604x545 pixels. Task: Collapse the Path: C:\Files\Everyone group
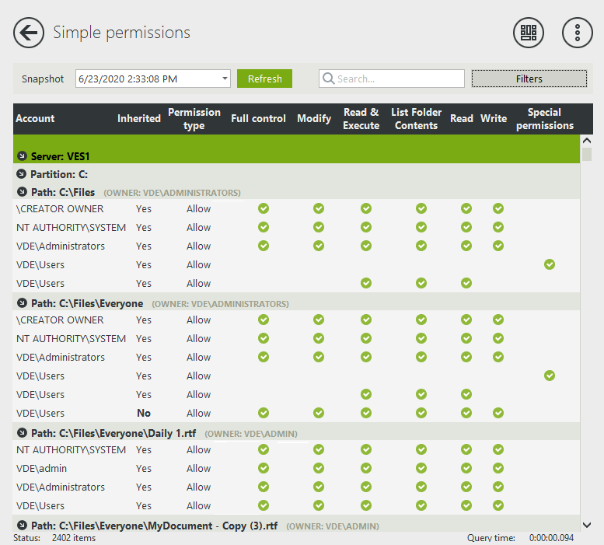(x=22, y=303)
